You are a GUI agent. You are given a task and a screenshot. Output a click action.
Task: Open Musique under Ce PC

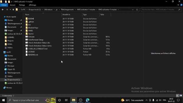(11, 66)
